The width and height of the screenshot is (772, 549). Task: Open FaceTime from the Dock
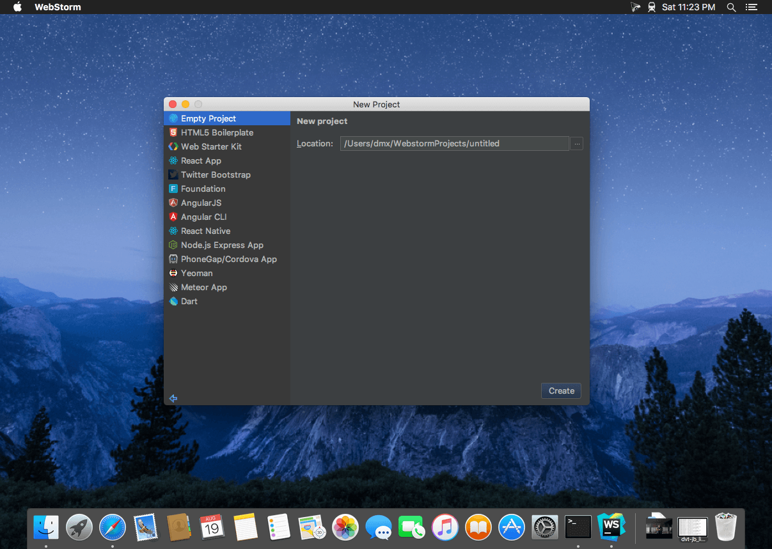pyautogui.click(x=412, y=527)
